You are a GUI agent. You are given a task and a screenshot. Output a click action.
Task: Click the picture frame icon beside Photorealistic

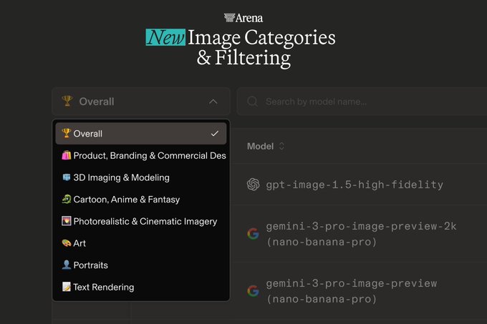click(x=66, y=221)
